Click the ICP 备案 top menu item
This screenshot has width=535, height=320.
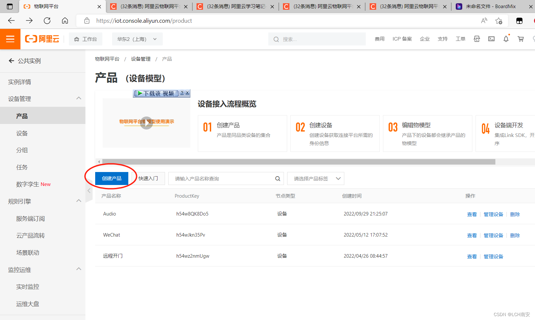pyautogui.click(x=402, y=39)
